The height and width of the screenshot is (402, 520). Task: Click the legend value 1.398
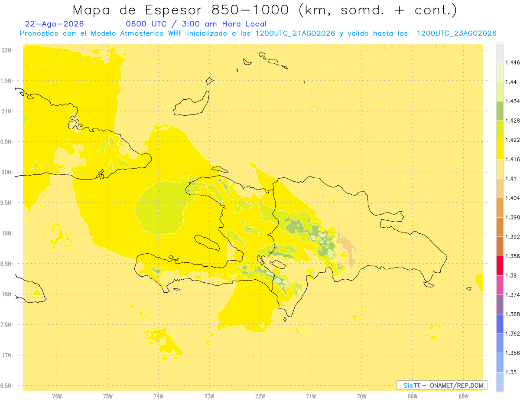[513, 217]
